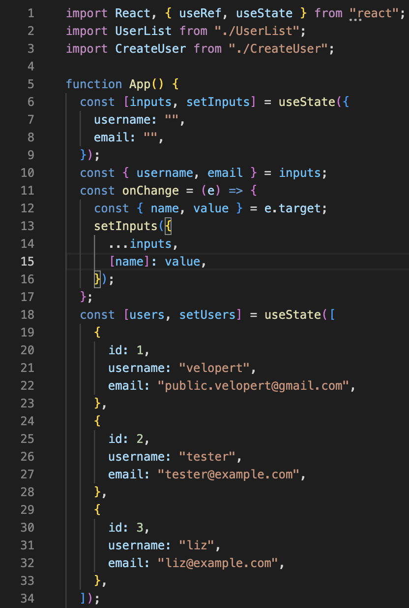Select the "tester@example.com" email string
This screenshot has width=409, height=608.
click(229, 474)
